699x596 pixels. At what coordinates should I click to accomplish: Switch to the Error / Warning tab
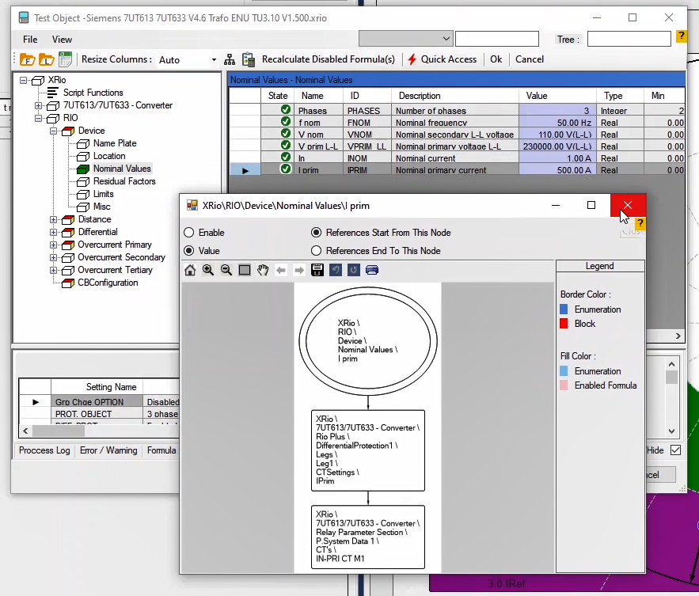click(x=108, y=450)
